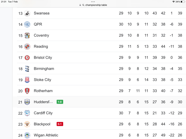Click the Huddersfield club crest icon
This screenshot has height=139, width=186.
[27, 102]
